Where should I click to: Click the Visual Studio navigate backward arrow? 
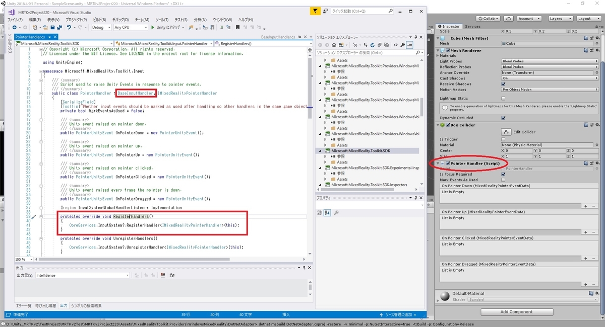14,27
